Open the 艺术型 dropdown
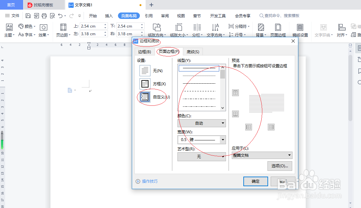 point(202,156)
